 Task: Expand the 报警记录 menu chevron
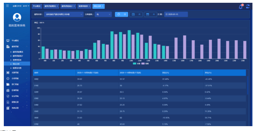tap(27, 102)
